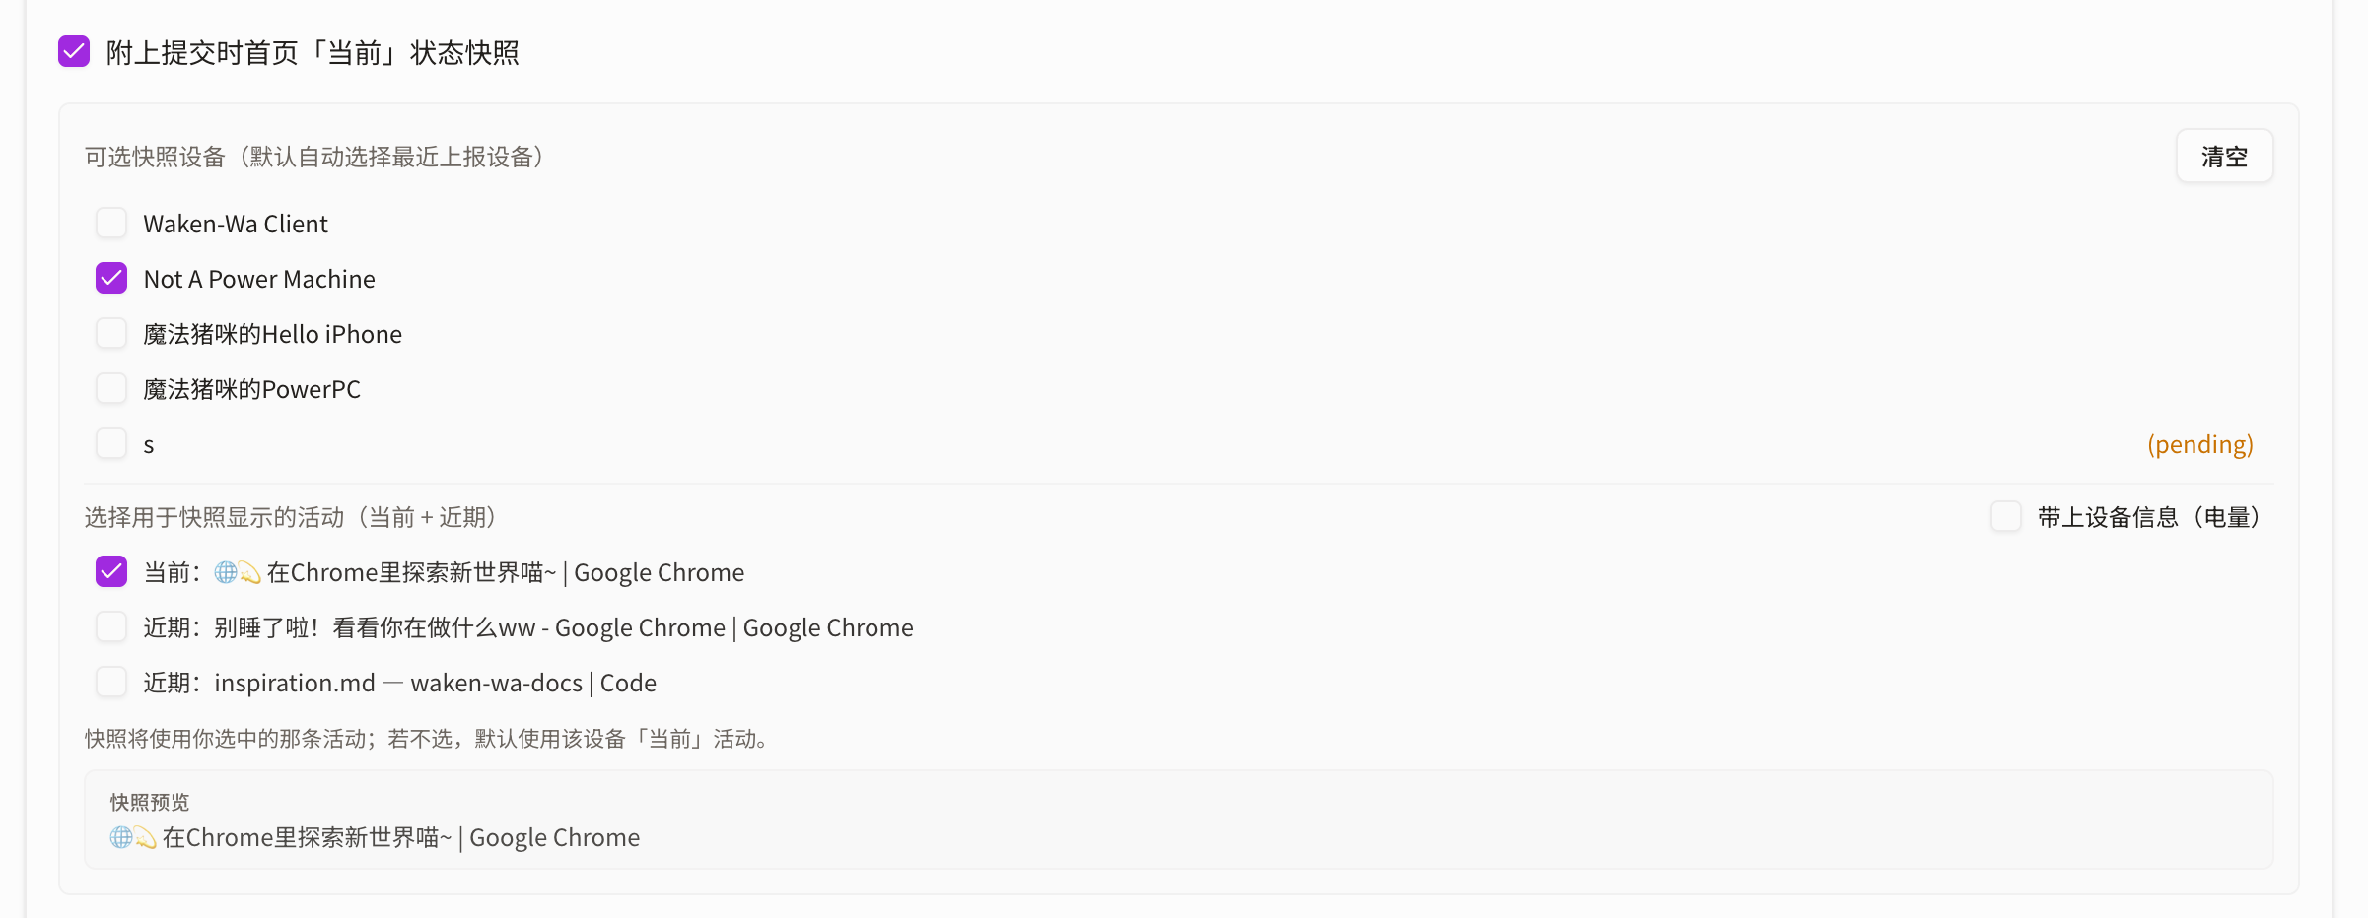
Task: Check the pending device 's' checkbox
Action: 111,443
